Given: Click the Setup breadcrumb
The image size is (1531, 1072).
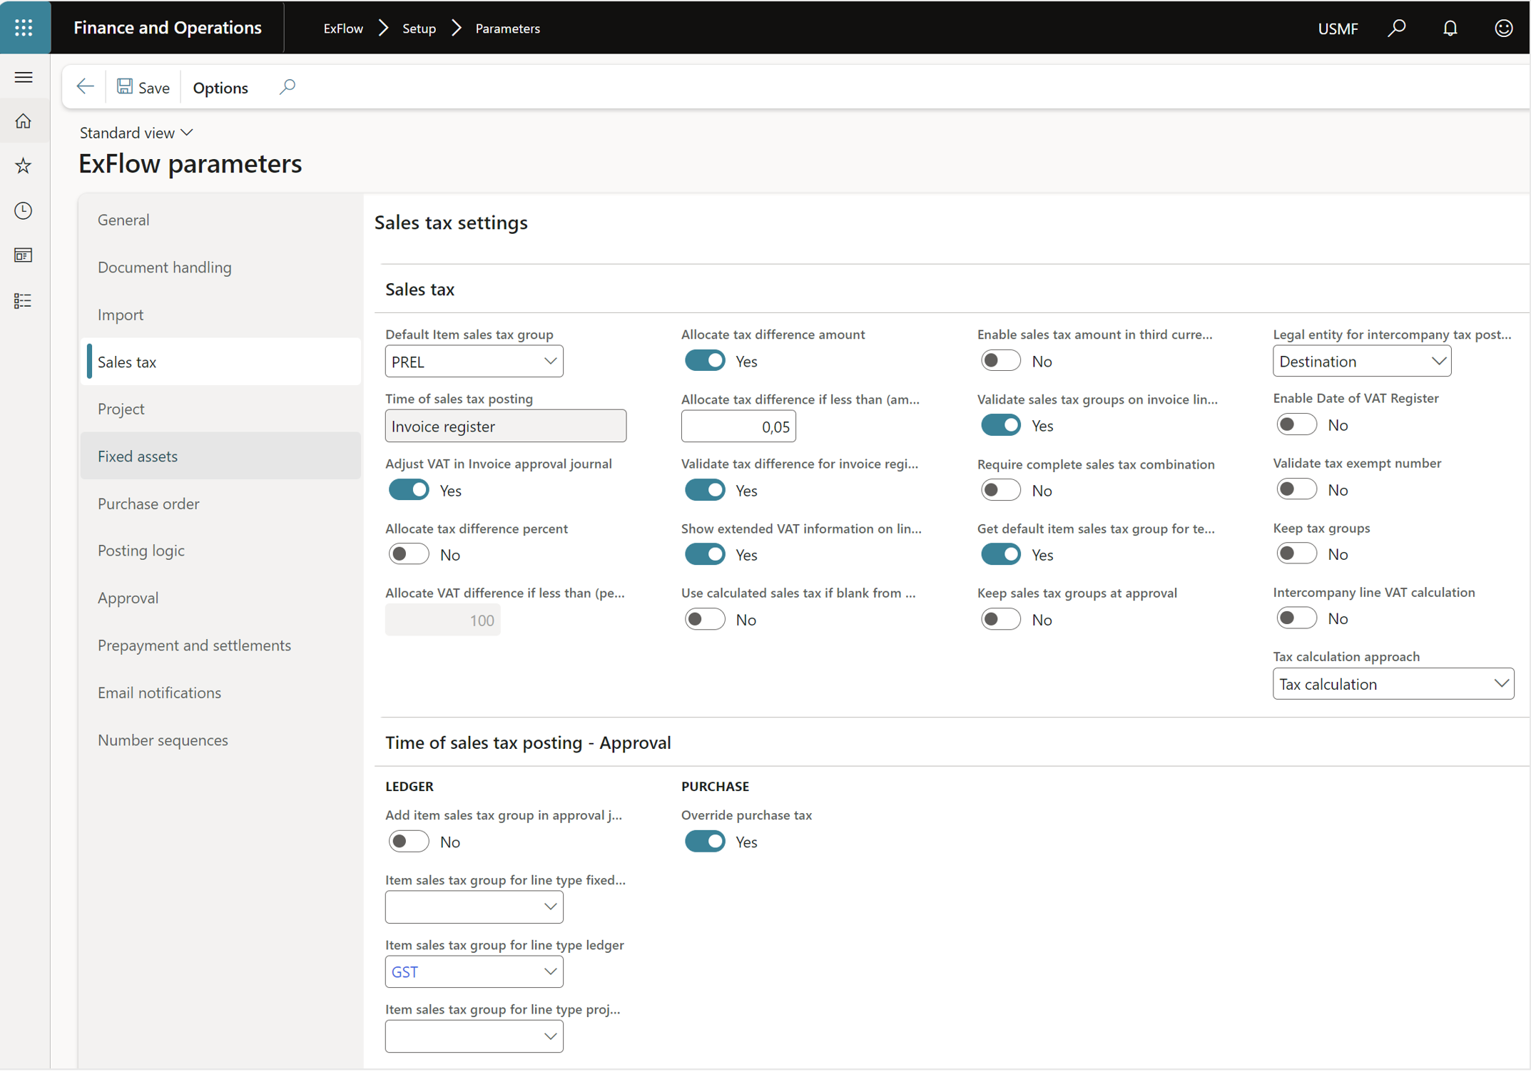Looking at the screenshot, I should tap(419, 29).
